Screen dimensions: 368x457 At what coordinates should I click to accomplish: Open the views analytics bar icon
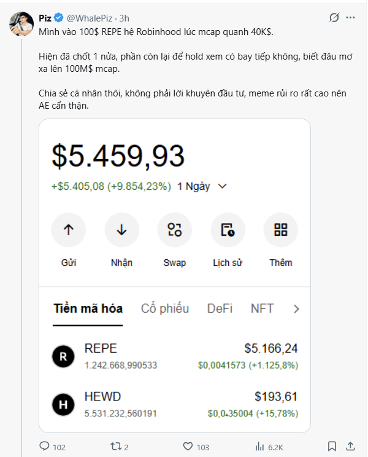pyautogui.click(x=259, y=446)
